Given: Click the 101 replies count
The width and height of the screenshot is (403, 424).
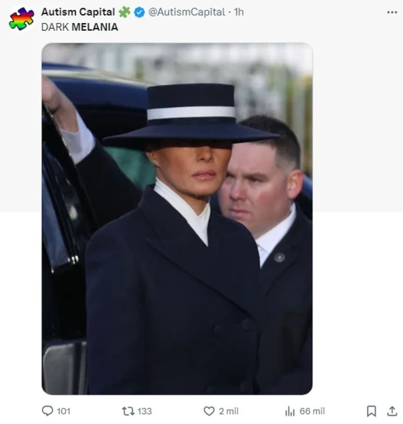Looking at the screenshot, I should (64, 411).
